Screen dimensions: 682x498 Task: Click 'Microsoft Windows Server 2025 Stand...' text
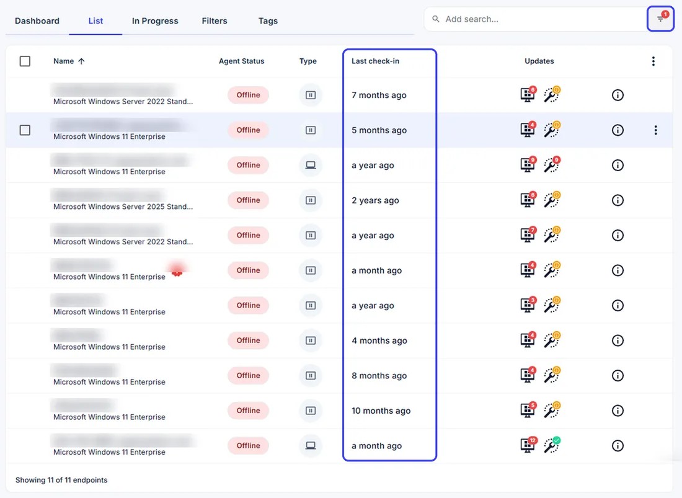pyautogui.click(x=123, y=207)
